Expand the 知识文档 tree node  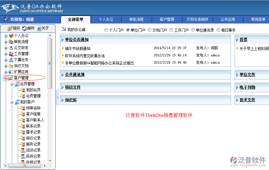click(6, 66)
